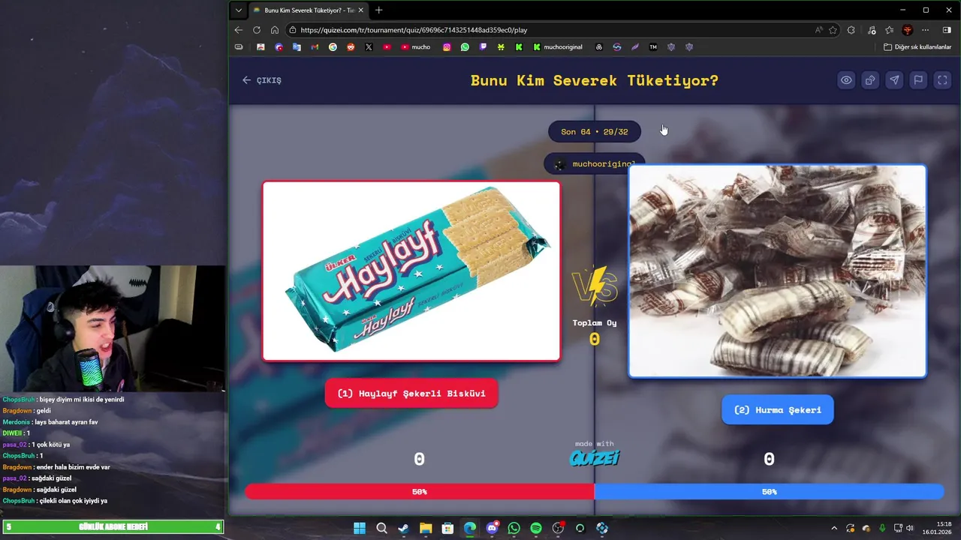961x540 pixels.
Task: Toggle the browser sidebar panel
Action: click(x=947, y=30)
